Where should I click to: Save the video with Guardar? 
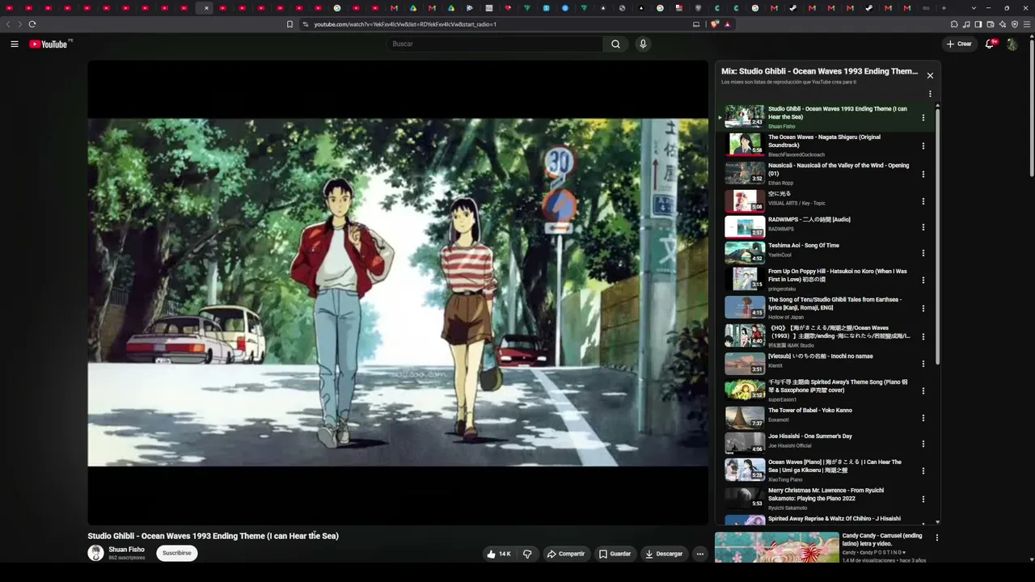tap(615, 554)
